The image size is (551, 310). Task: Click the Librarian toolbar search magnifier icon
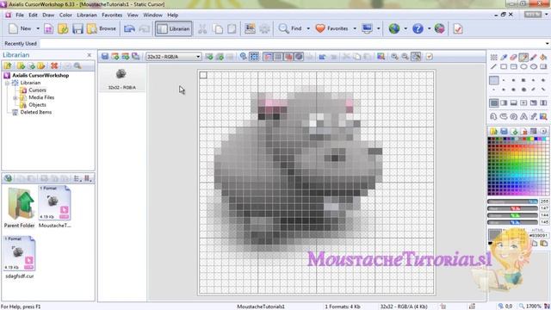77,65
